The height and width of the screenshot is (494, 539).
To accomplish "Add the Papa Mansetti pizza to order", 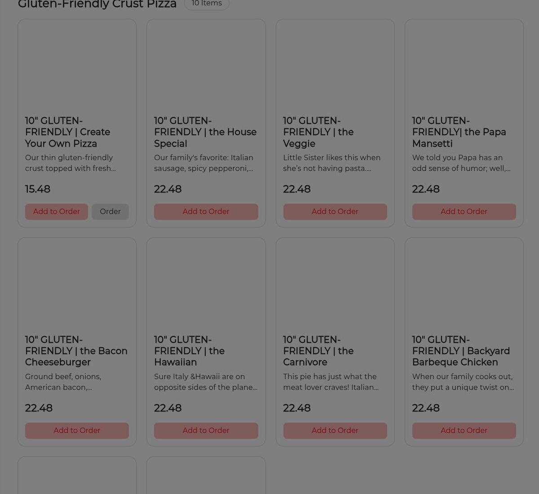I will [x=464, y=211].
